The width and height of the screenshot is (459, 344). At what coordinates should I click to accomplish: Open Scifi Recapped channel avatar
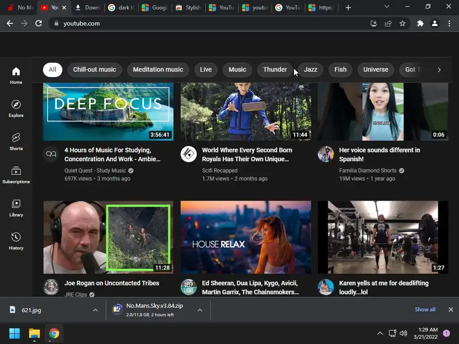(189, 154)
